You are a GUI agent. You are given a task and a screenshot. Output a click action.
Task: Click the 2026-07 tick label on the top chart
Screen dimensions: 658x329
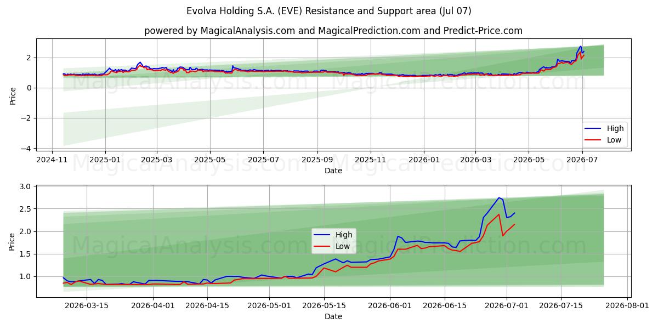coord(582,160)
